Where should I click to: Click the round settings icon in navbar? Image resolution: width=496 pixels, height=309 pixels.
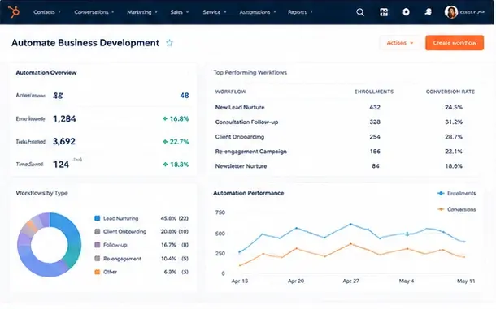click(x=407, y=12)
